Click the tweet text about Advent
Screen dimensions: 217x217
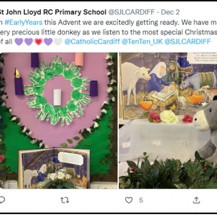(x=108, y=32)
